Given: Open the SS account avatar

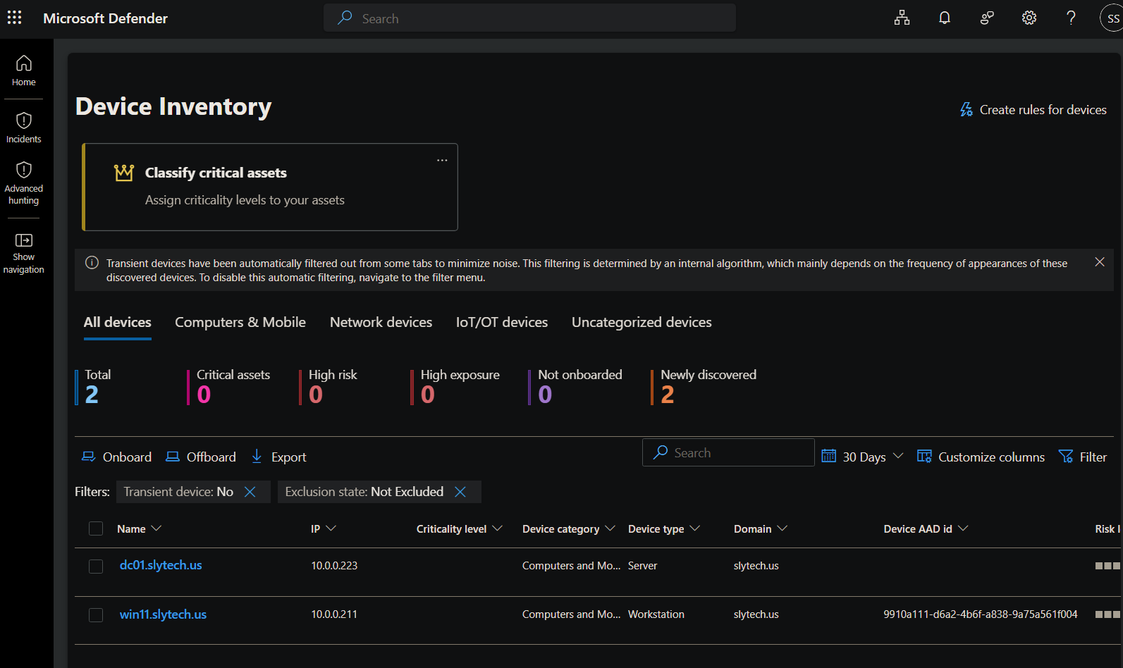Looking at the screenshot, I should pyautogui.click(x=1112, y=18).
